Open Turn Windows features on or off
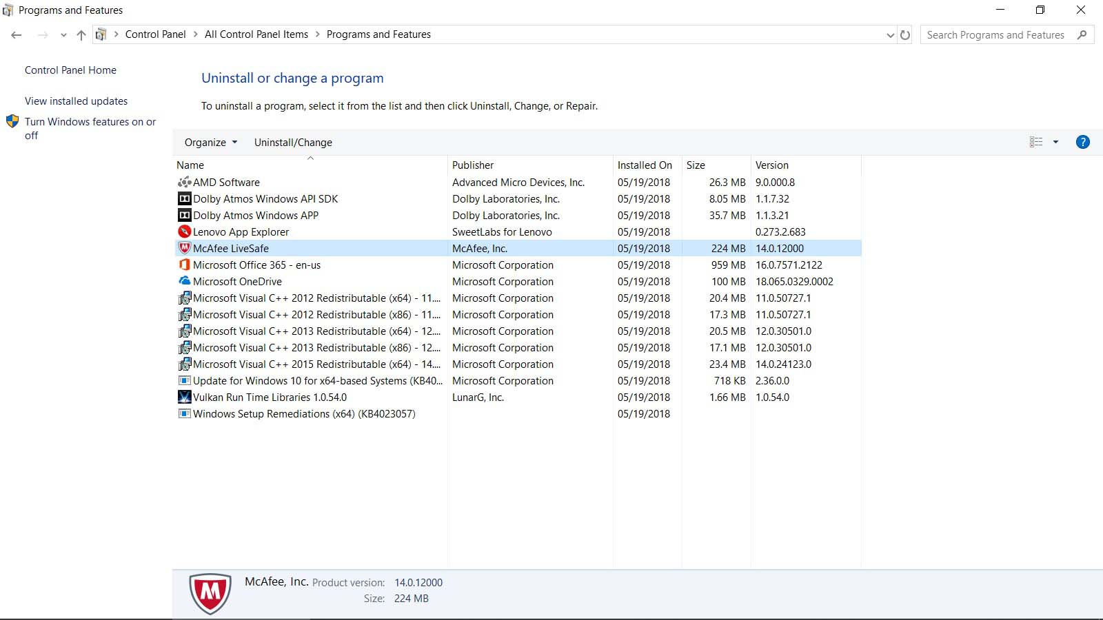The width and height of the screenshot is (1103, 620). point(90,129)
